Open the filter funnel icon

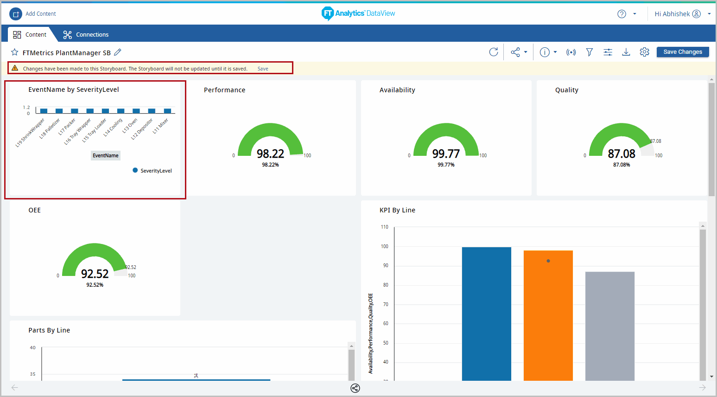click(589, 52)
